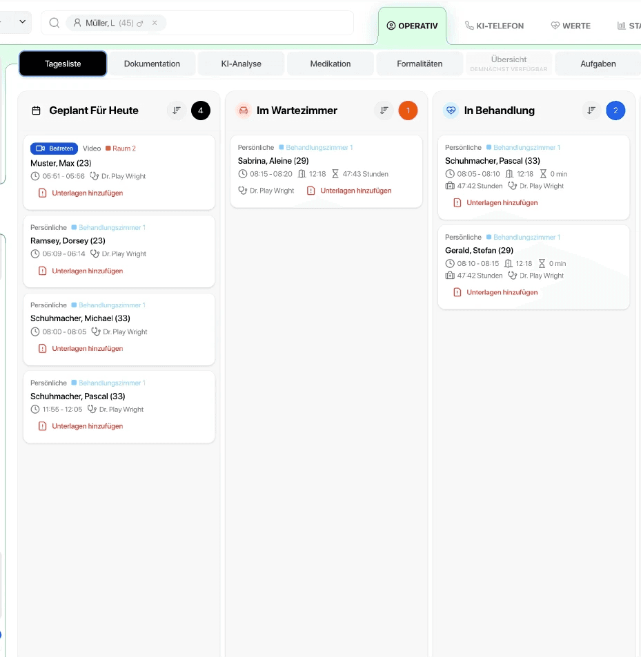This screenshot has height=661, width=641.
Task: Click stethoscope icon on Sabrina, Aleine card
Action: (x=243, y=191)
